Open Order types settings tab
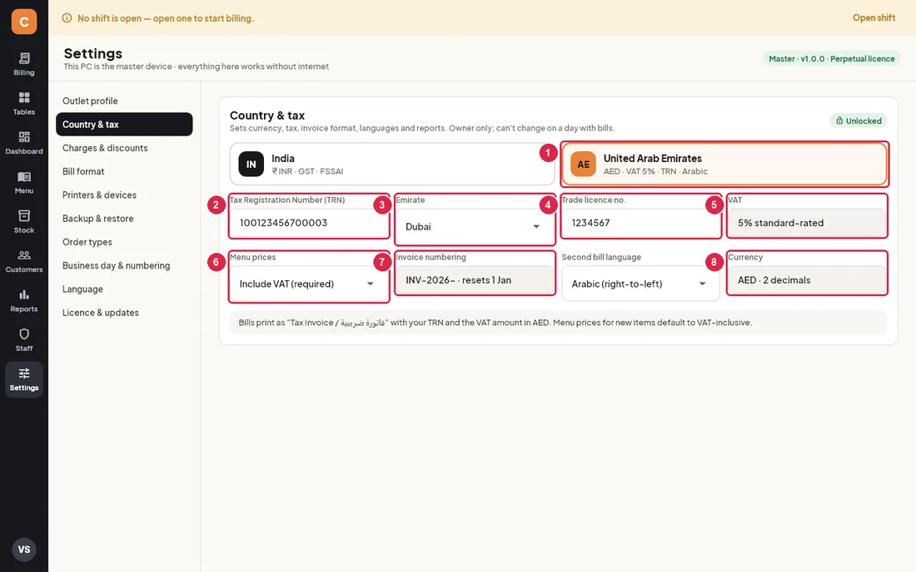The image size is (916, 572). (124, 242)
